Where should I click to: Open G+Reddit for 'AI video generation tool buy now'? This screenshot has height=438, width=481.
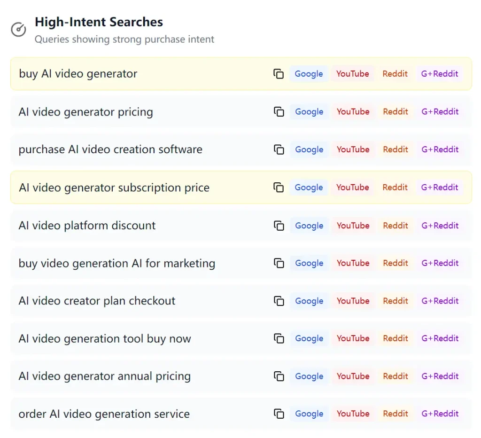click(439, 338)
